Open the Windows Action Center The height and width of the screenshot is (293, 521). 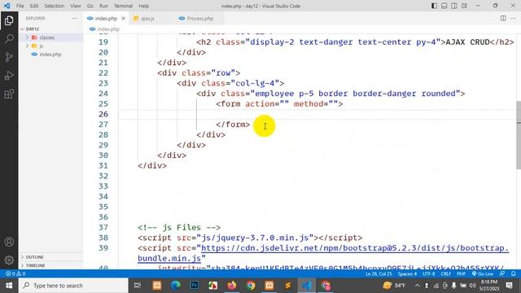(x=509, y=286)
